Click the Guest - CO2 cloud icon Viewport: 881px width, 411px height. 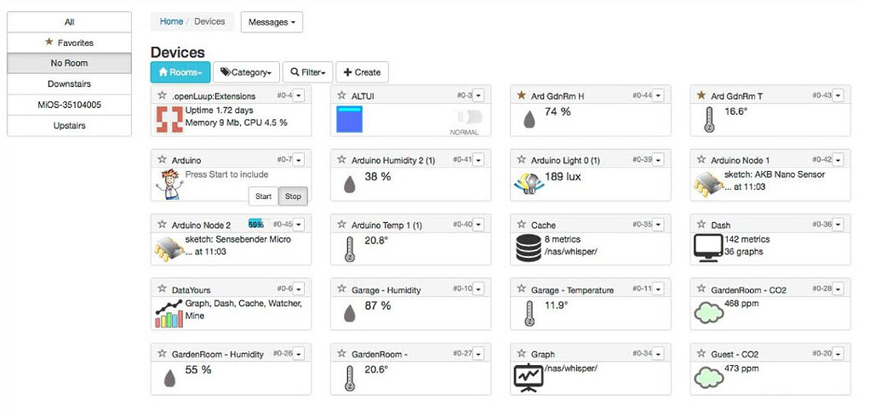[708, 377]
